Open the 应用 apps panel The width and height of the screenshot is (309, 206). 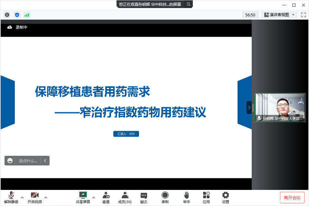[206, 197]
